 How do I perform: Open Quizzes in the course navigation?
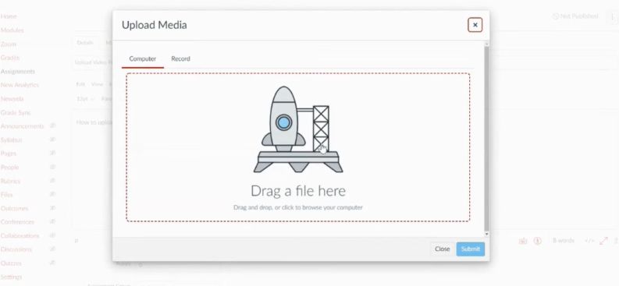11,263
